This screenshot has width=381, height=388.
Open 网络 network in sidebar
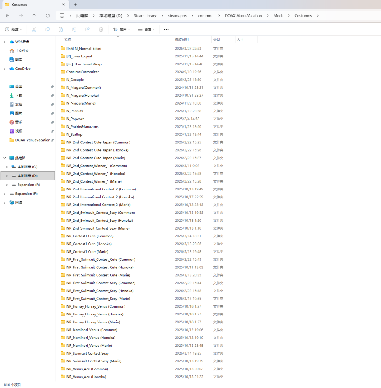tap(19, 202)
